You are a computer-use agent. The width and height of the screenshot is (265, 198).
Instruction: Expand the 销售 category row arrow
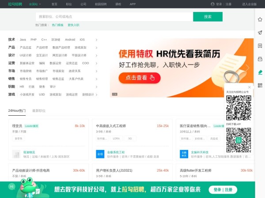click(96, 79)
